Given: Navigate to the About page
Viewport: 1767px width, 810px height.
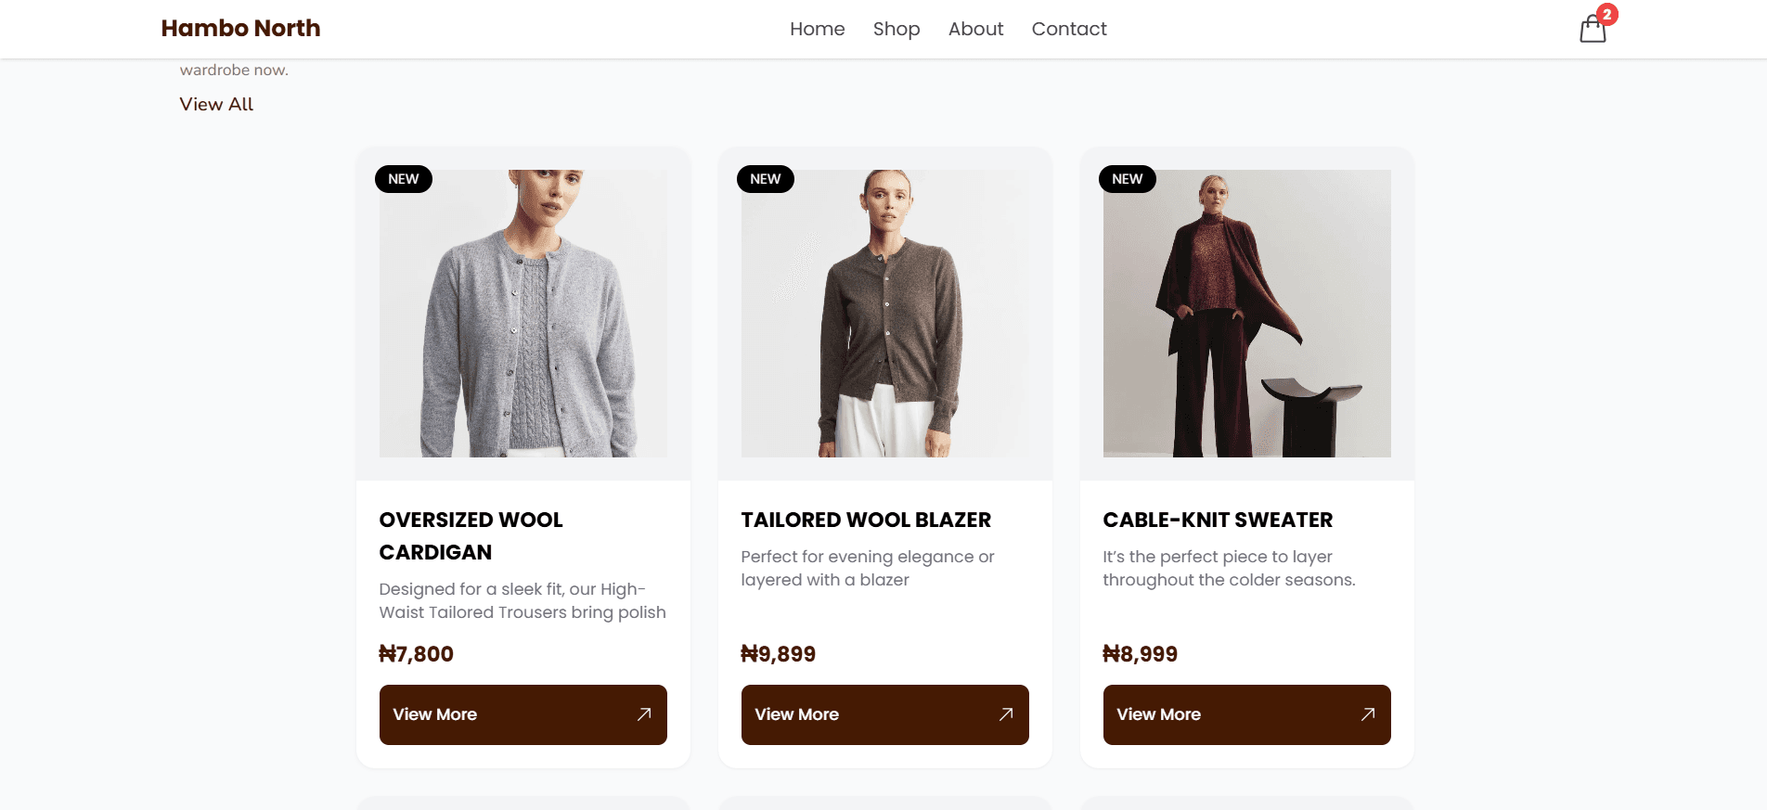Looking at the screenshot, I should [975, 29].
